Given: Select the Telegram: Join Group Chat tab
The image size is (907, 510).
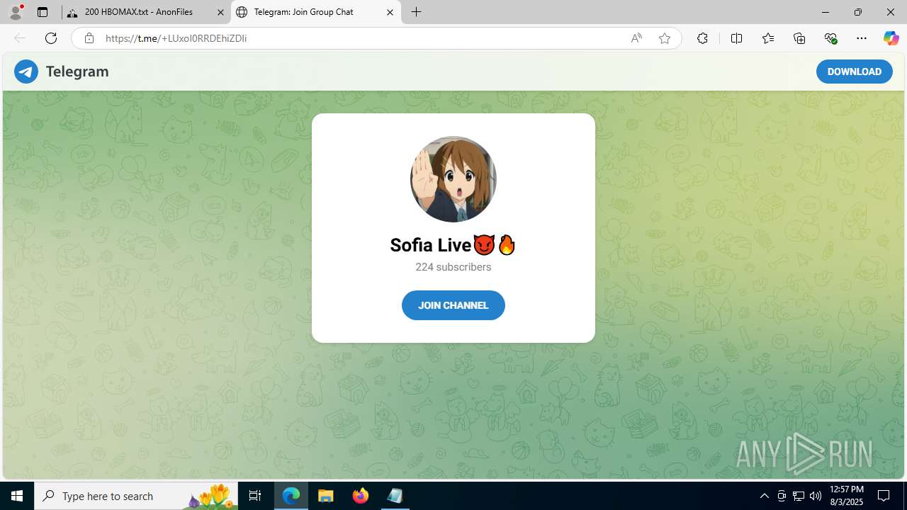Looking at the screenshot, I should [315, 12].
